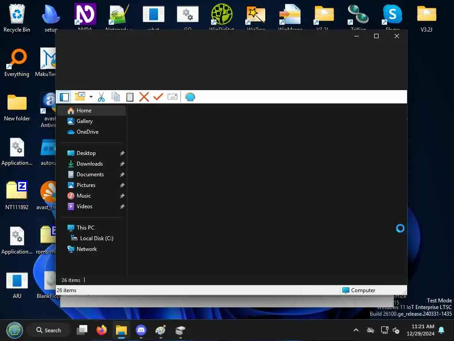Select the NVDA desktop shortcut
Viewport: 454px width, 341px height.
click(x=85, y=16)
